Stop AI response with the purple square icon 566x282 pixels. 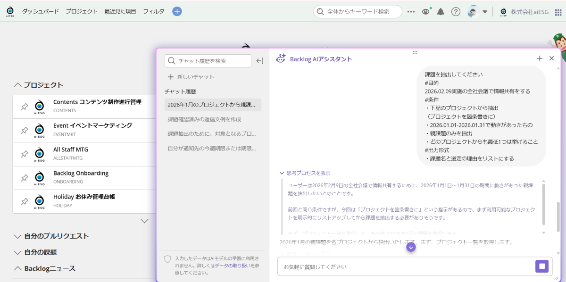pos(541,266)
